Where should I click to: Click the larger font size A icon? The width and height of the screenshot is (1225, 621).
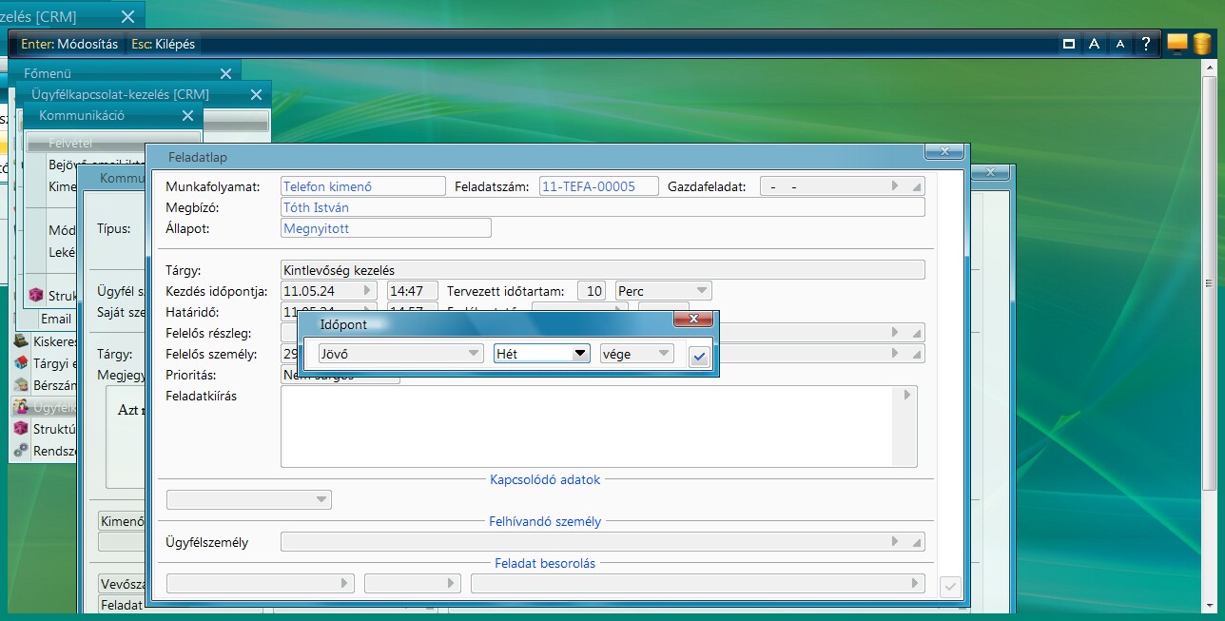coord(1095,44)
